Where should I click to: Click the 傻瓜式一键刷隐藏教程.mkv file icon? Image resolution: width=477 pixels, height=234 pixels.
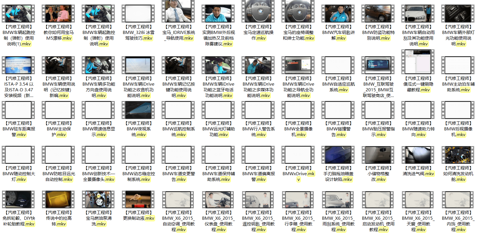418,62
